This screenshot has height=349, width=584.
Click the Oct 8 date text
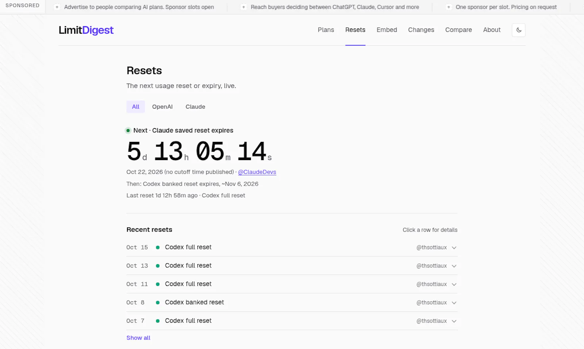coord(135,302)
